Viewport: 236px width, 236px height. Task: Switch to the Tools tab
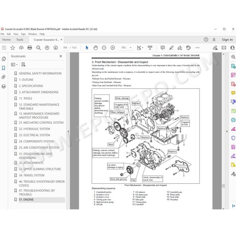(20, 39)
